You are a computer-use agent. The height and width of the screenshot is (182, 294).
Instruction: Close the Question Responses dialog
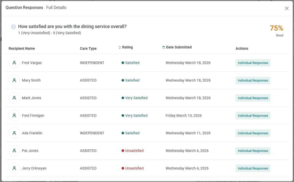[x=287, y=8]
